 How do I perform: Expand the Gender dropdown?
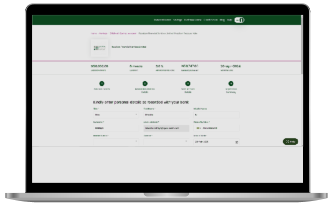tap(166, 142)
